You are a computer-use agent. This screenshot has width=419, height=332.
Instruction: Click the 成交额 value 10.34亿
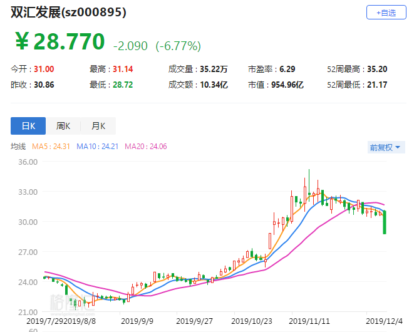tap(214, 85)
